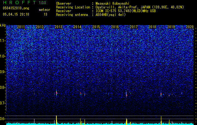Screen dimensions: 197x125
Task: Click the 2018 time marker
Action: (x=152, y=27)
